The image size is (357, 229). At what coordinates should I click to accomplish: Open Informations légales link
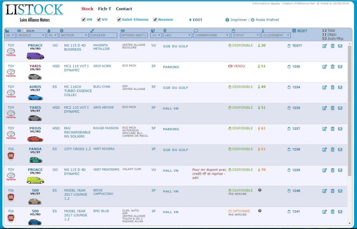(266, 4)
